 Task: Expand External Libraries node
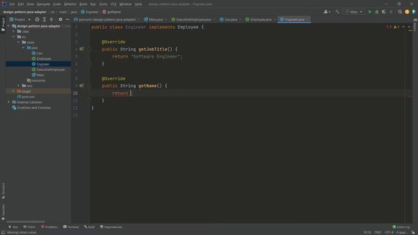click(8, 102)
